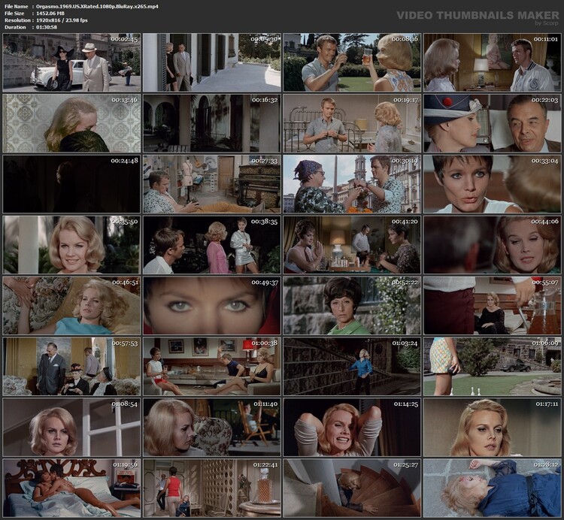Viewport: 564px width, 520px height.
Task: Select the thumbnail at 00:05:30
Action: click(x=212, y=62)
